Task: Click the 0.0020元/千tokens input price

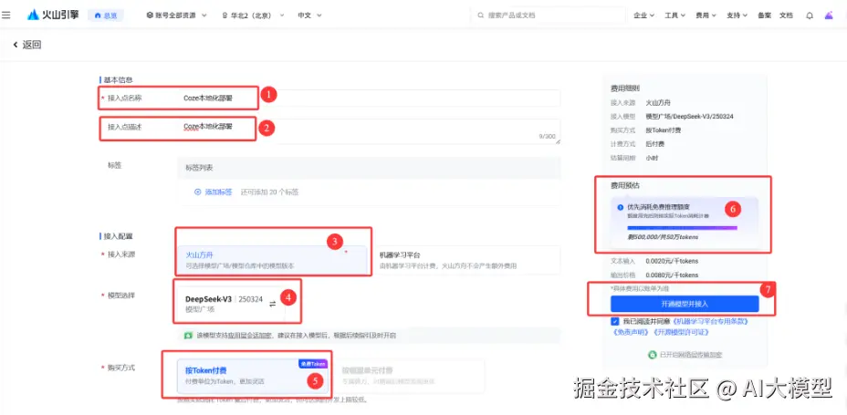Action: 672,261
